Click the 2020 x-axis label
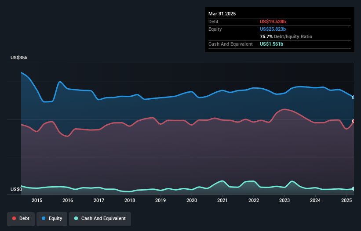 tap(192, 200)
